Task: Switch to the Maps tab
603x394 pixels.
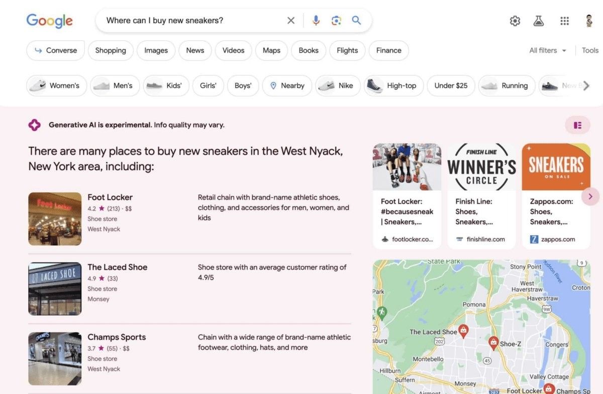Action: [271, 50]
